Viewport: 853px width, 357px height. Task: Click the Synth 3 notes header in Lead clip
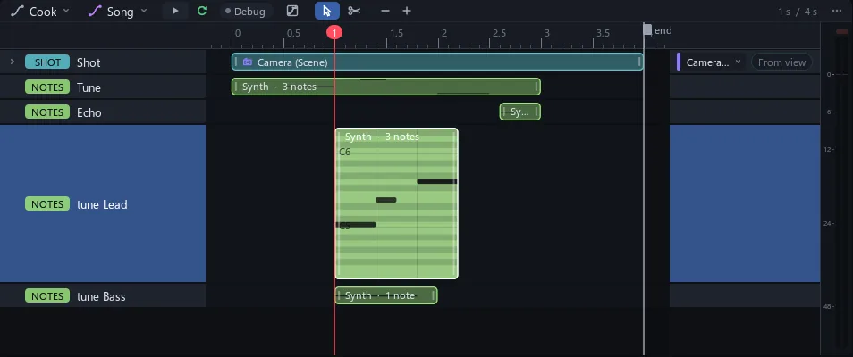point(382,137)
